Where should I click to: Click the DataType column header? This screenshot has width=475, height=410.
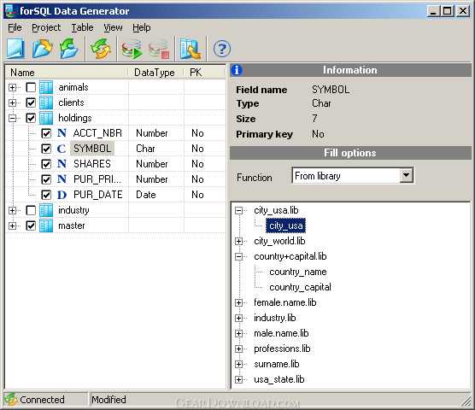pos(155,73)
